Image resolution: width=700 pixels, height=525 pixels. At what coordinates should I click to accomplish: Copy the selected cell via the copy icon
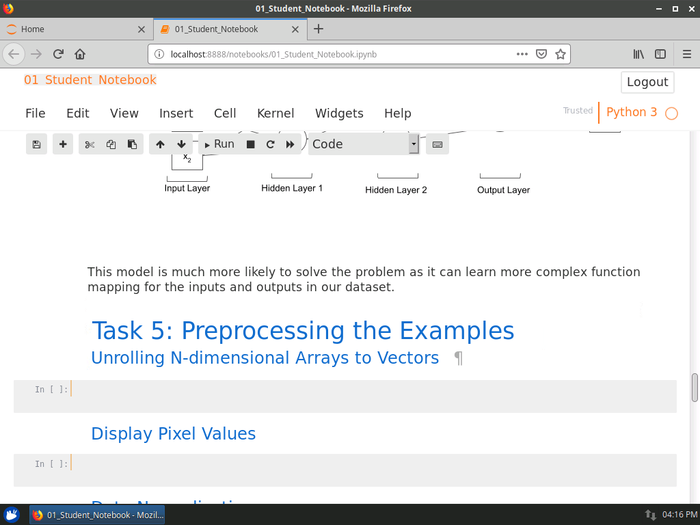point(111,144)
